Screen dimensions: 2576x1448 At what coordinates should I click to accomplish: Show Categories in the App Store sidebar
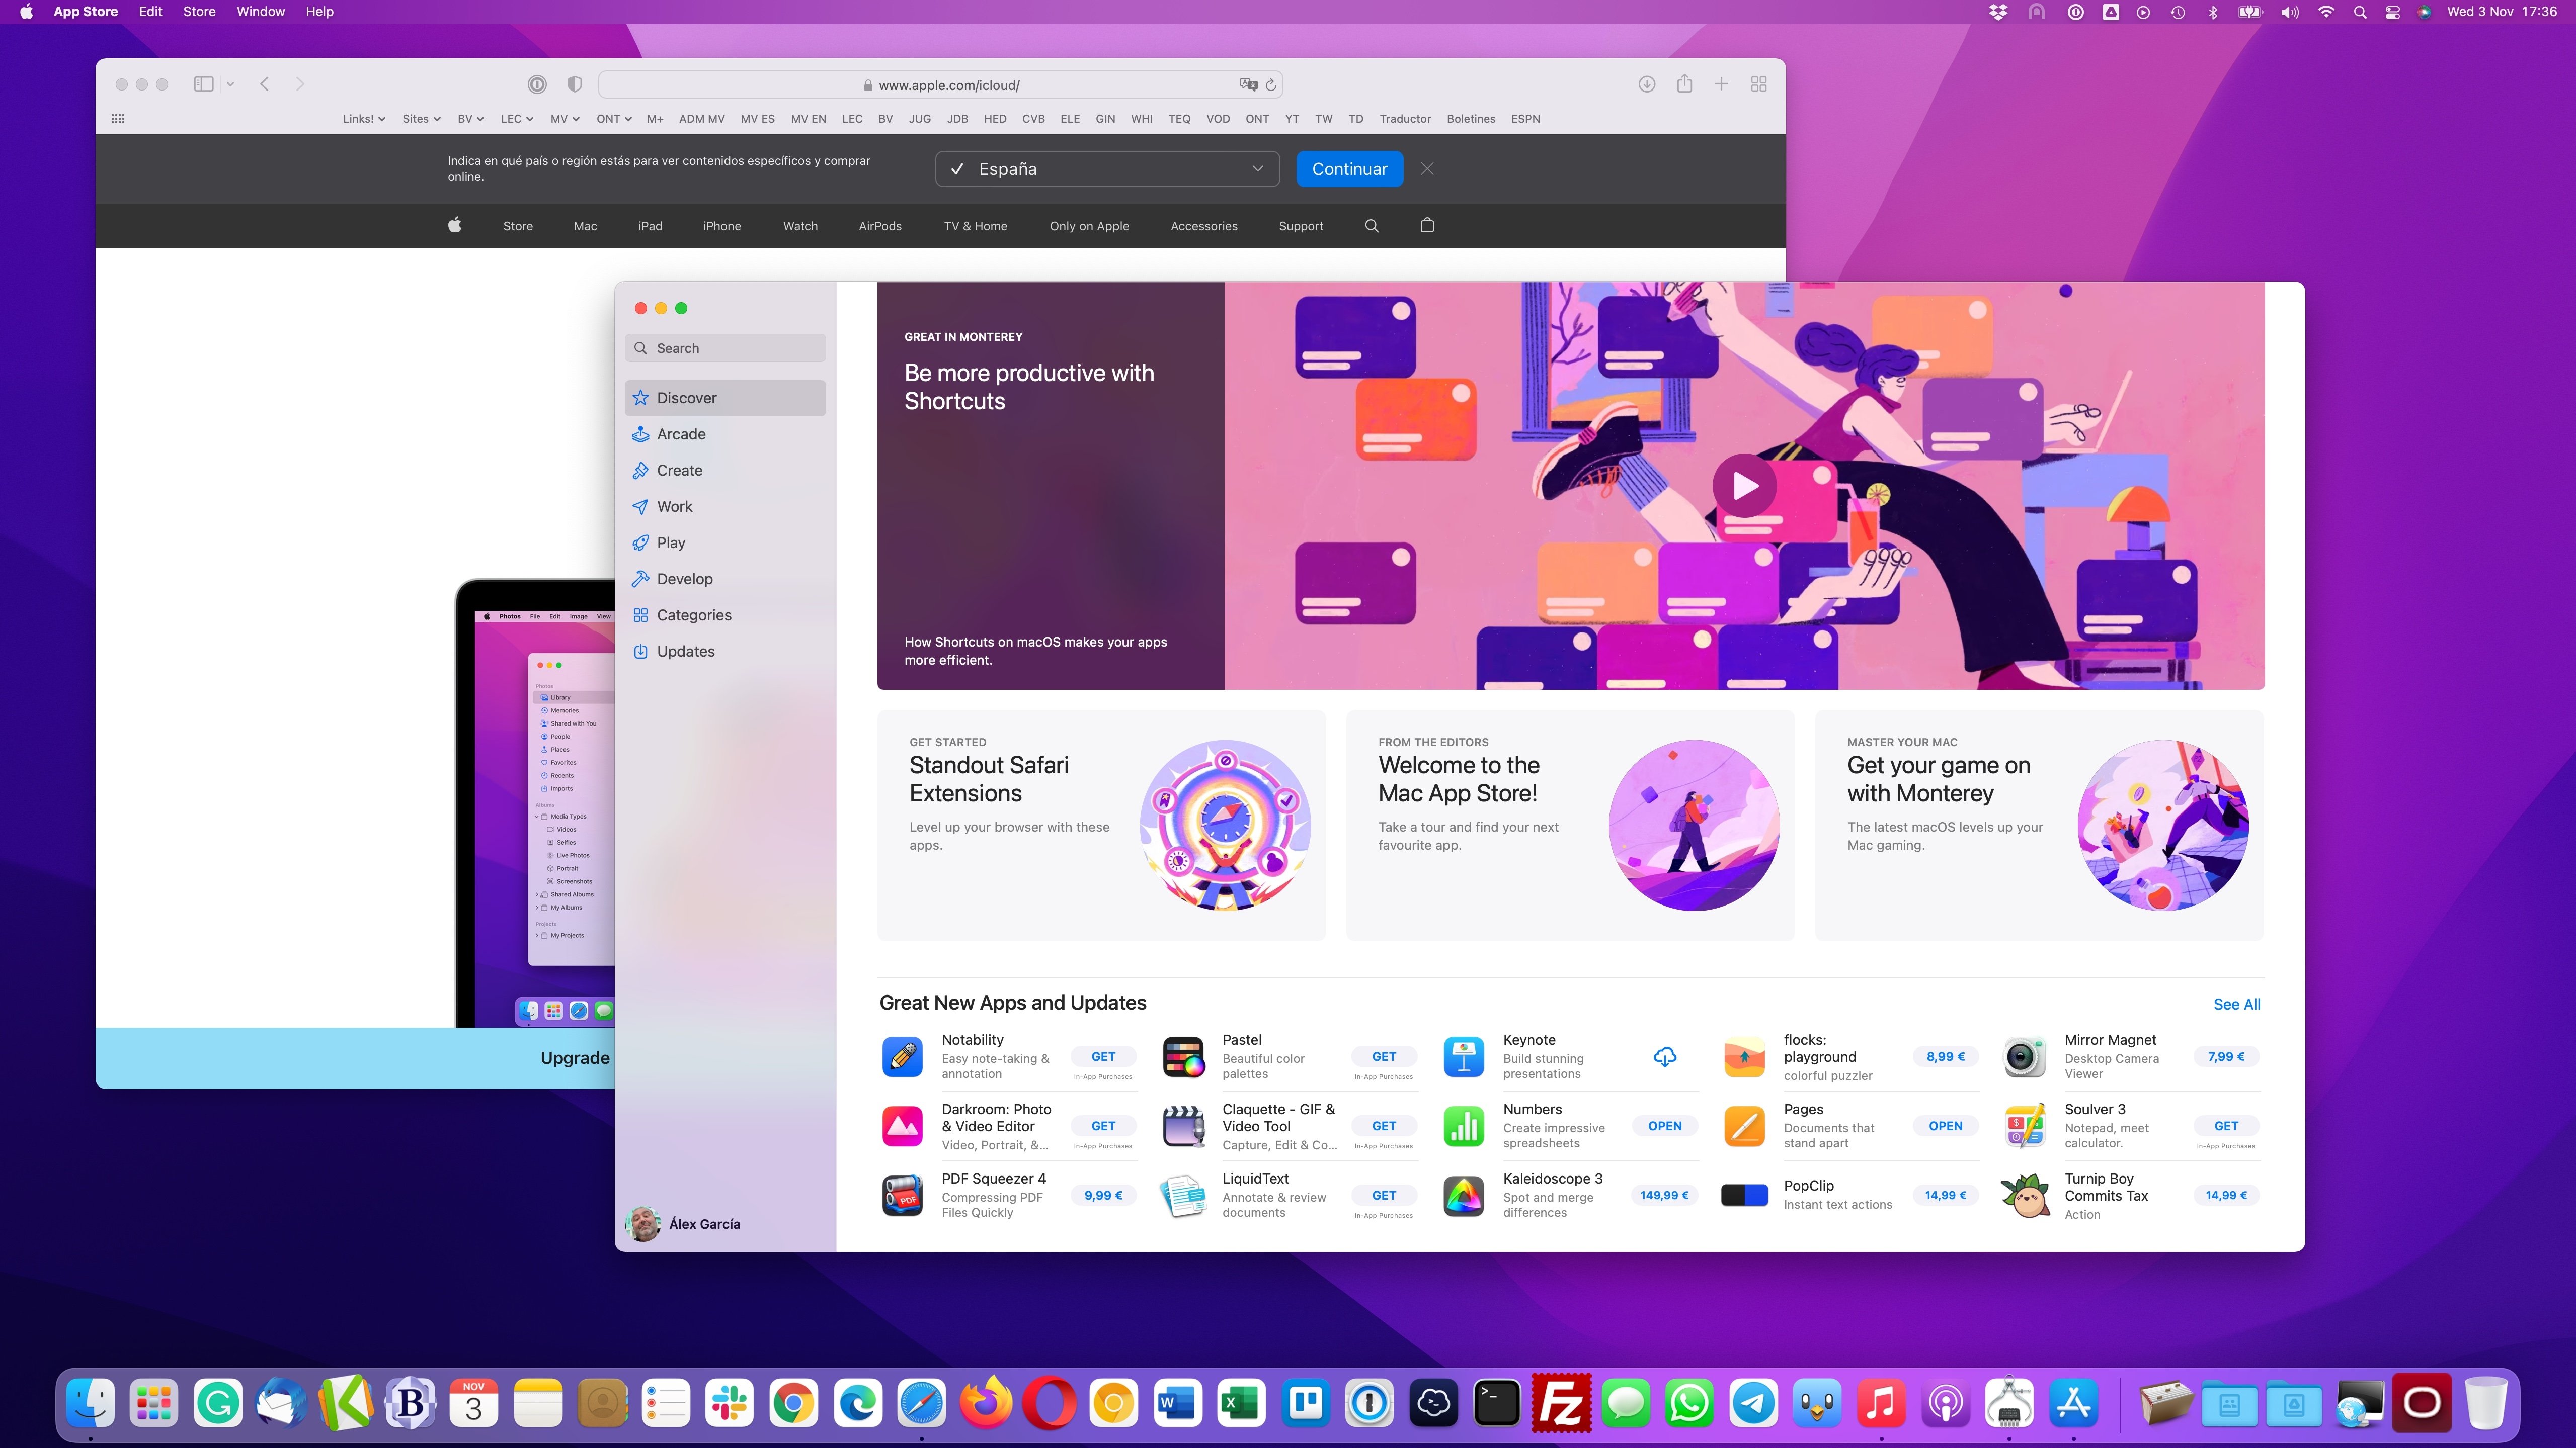pyautogui.click(x=725, y=614)
